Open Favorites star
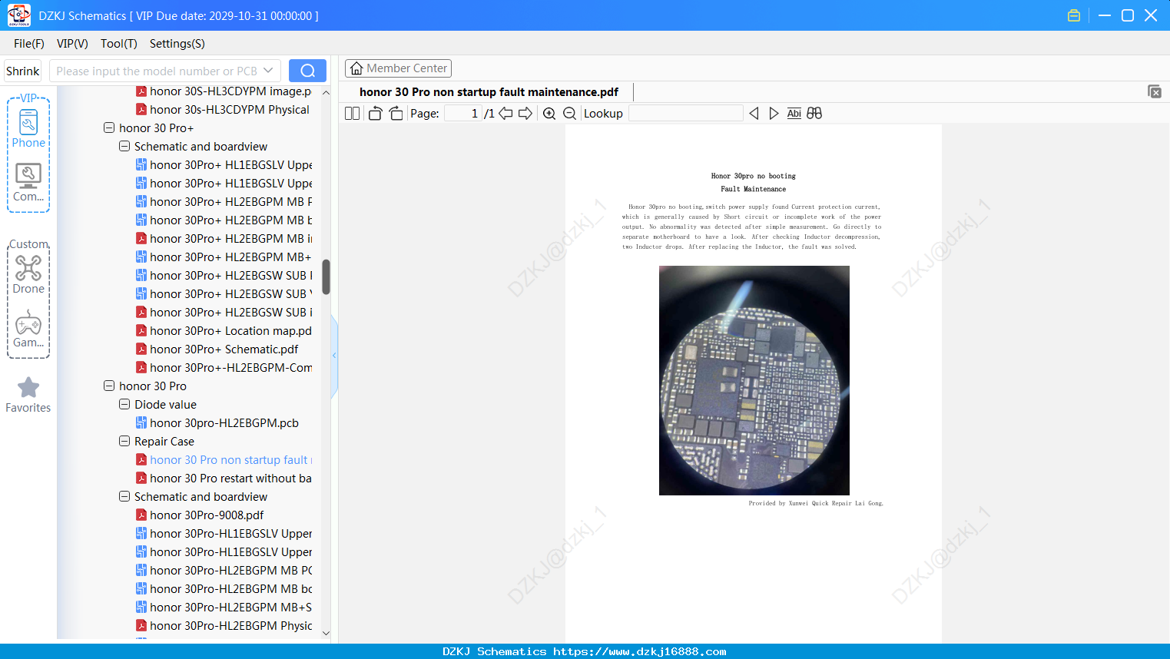 28,395
